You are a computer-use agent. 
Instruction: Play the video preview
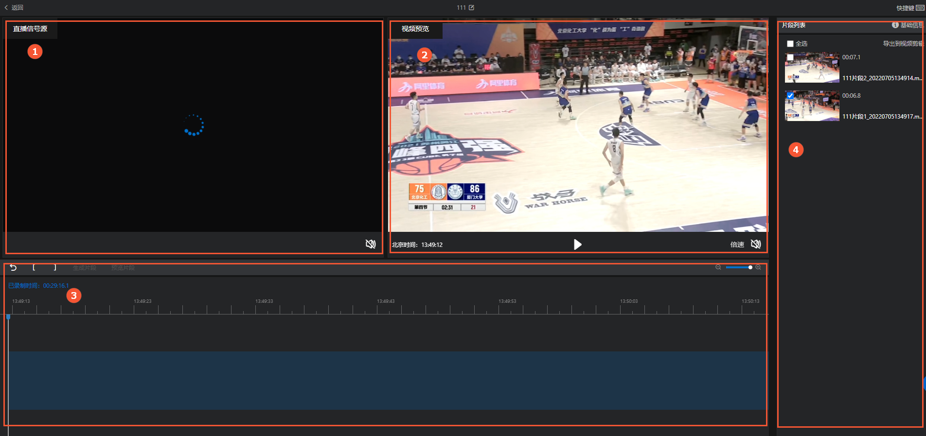(x=577, y=244)
